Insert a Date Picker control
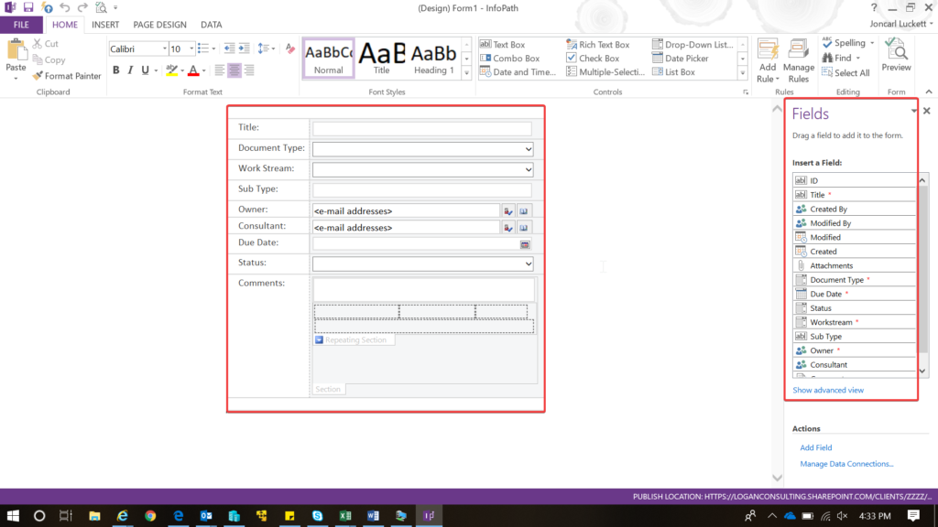 681,58
